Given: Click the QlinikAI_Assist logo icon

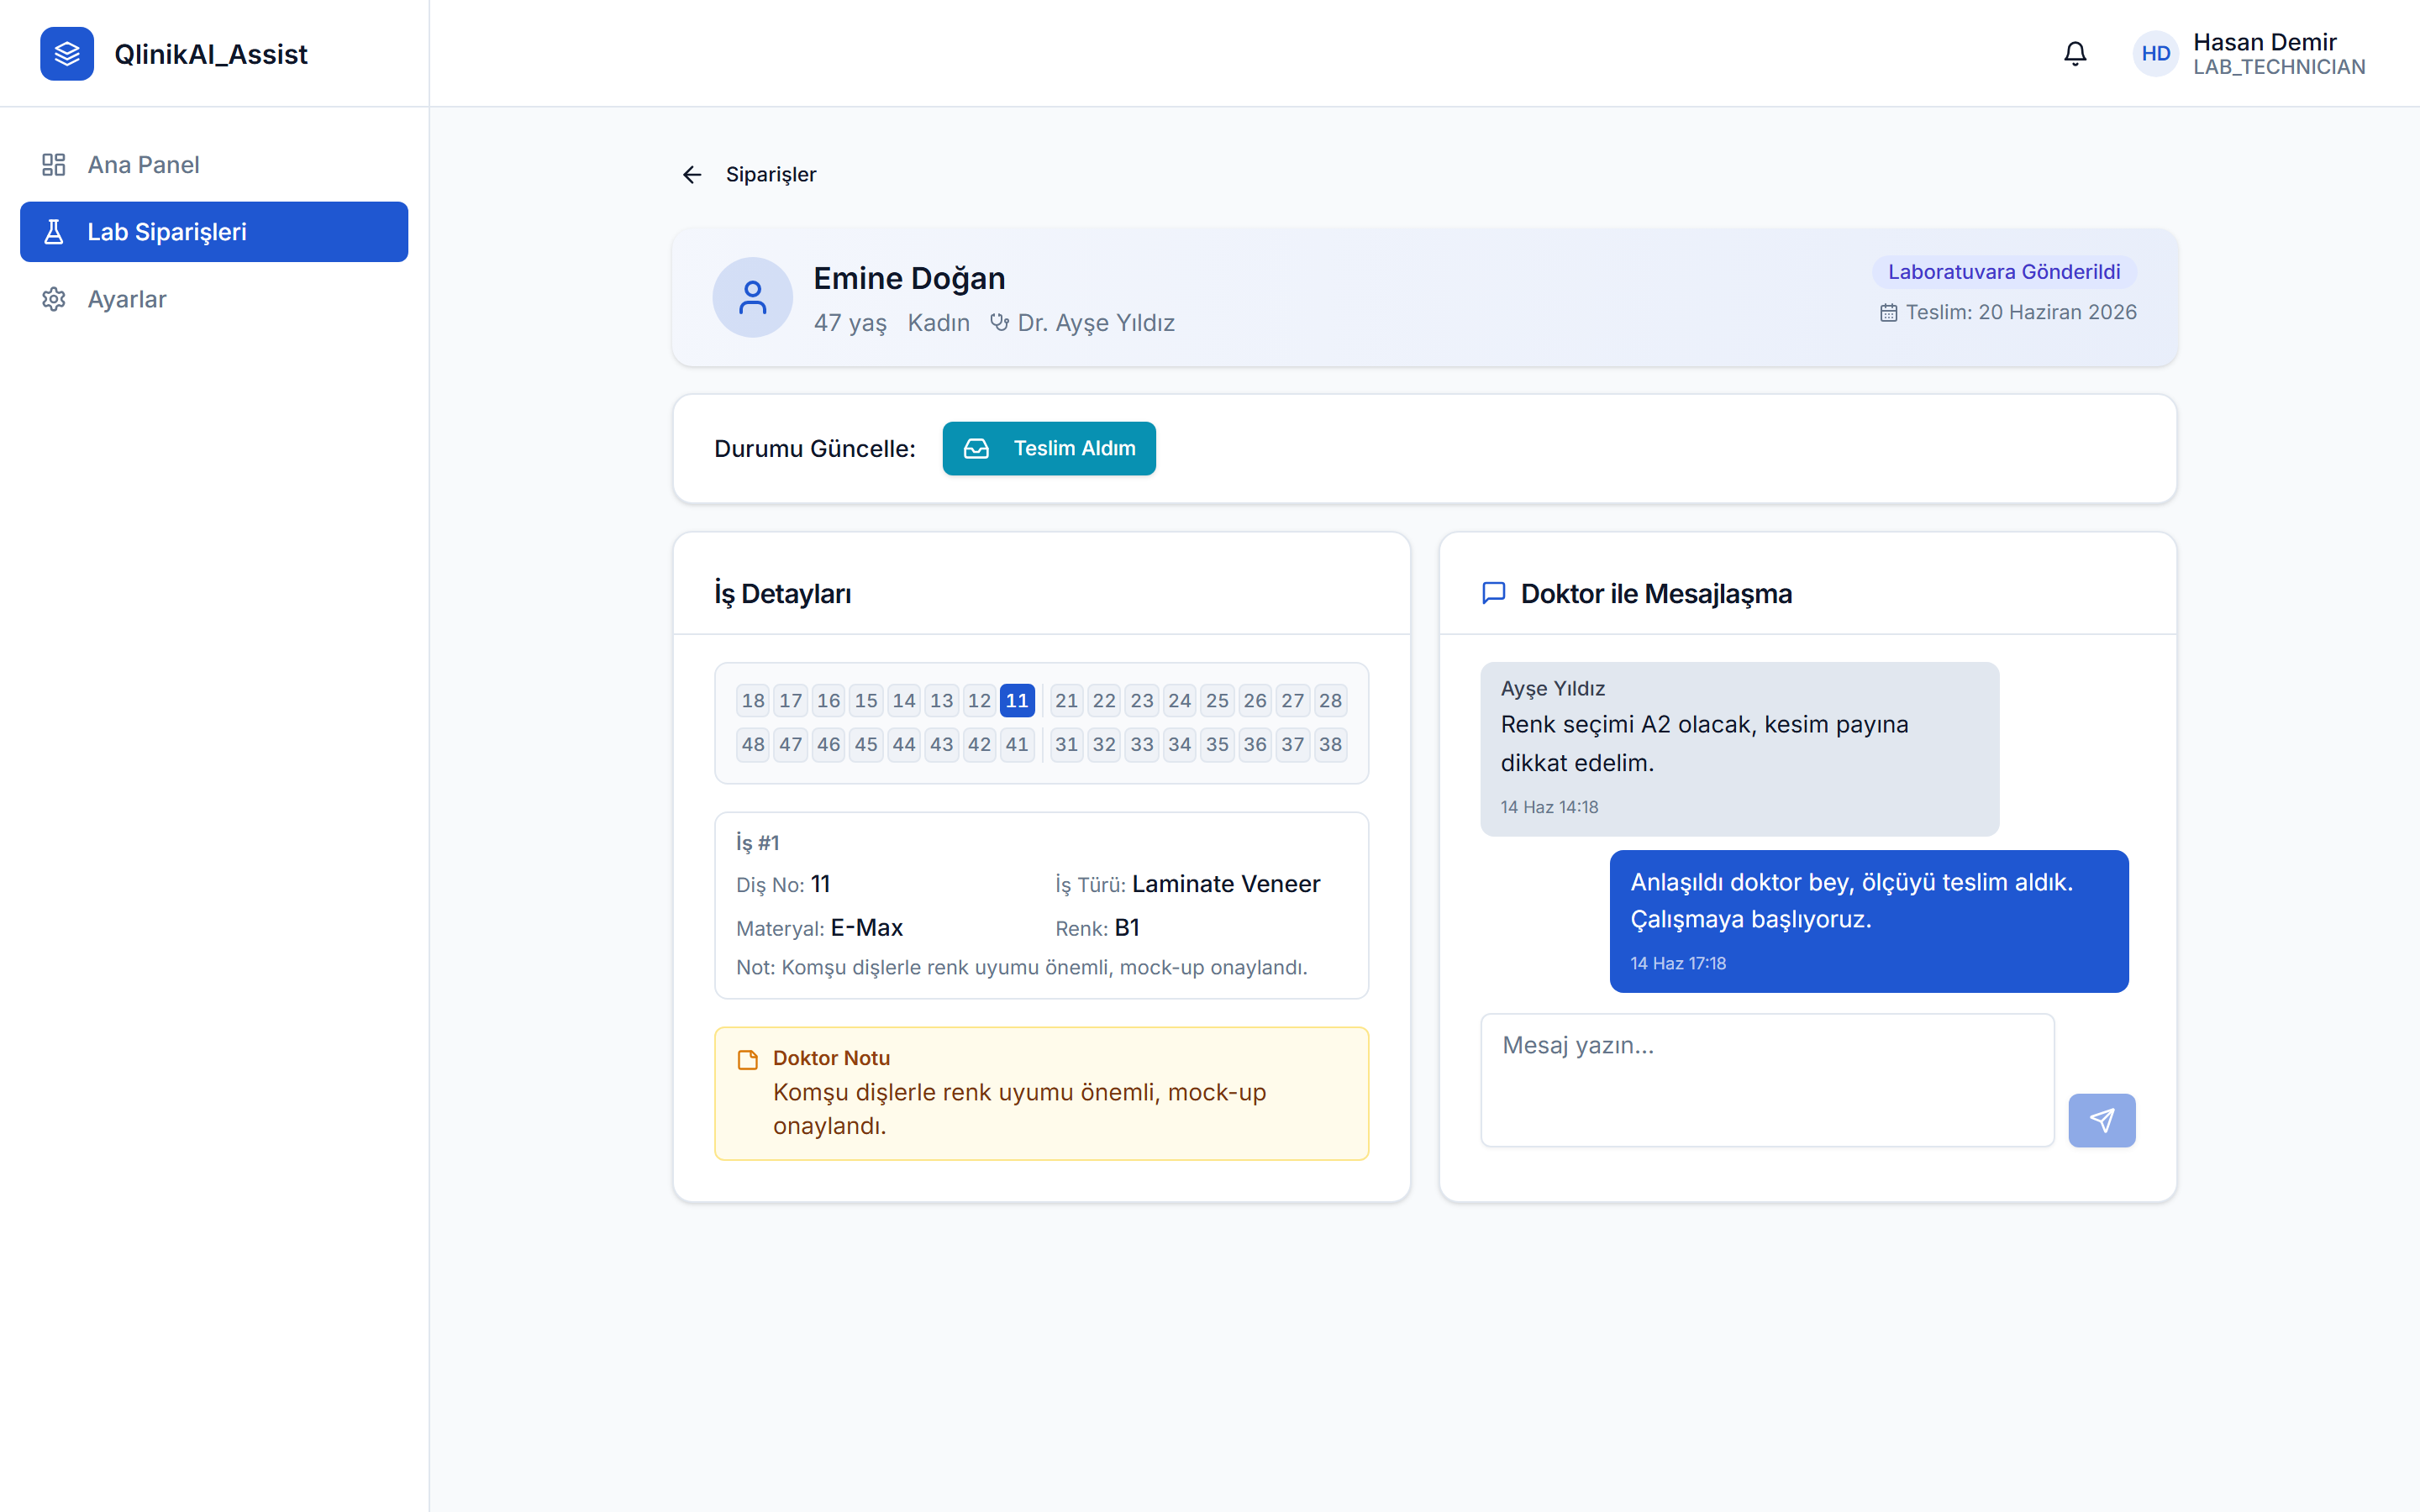Looking at the screenshot, I should (x=67, y=54).
